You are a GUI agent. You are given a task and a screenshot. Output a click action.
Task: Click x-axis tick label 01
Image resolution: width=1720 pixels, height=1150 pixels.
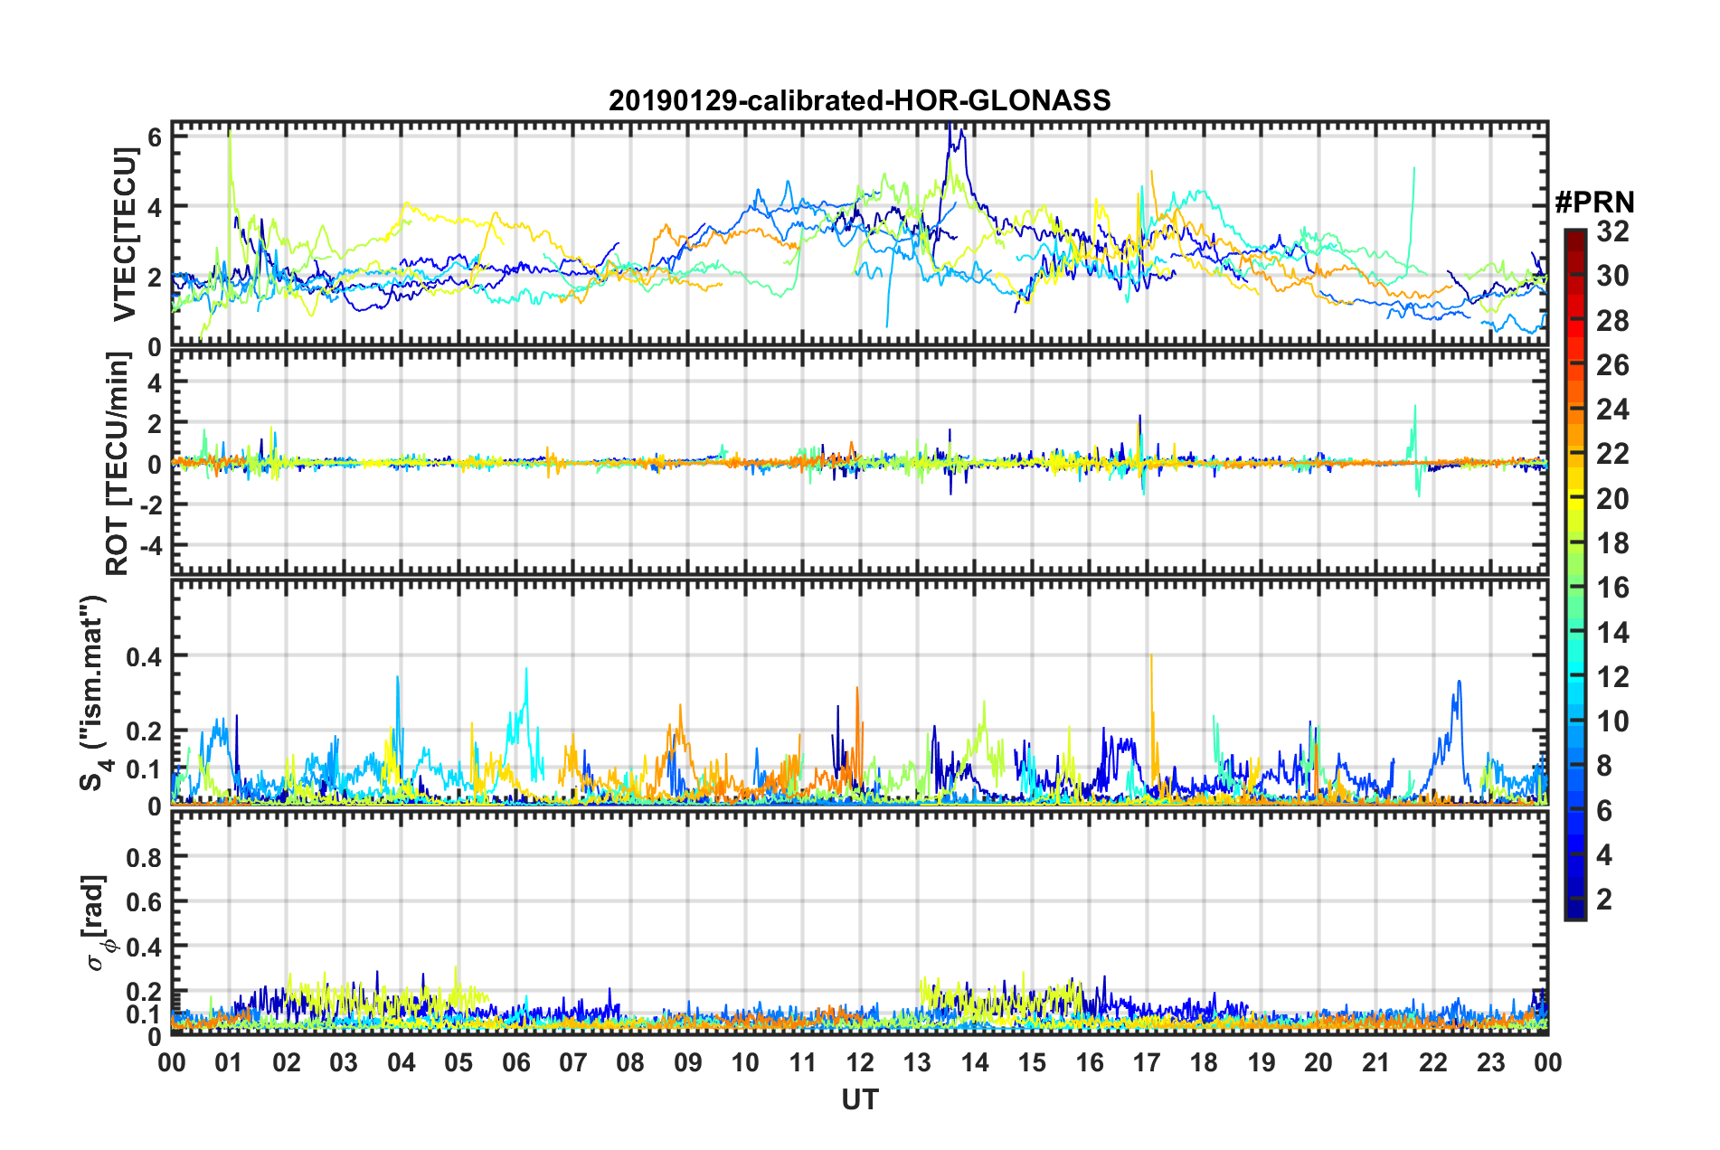pos(229,1062)
